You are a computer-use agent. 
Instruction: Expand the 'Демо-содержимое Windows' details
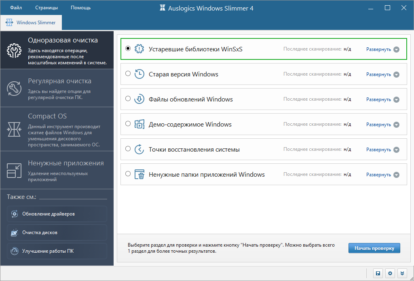coord(382,125)
